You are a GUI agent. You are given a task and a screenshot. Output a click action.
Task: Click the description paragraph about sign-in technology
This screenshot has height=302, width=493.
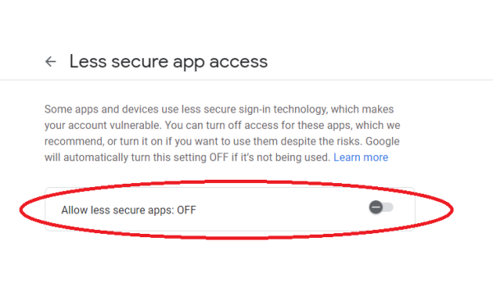(223, 133)
